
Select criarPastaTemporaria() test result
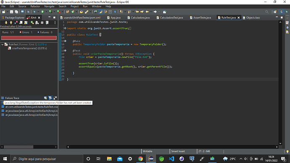coord(29,48)
